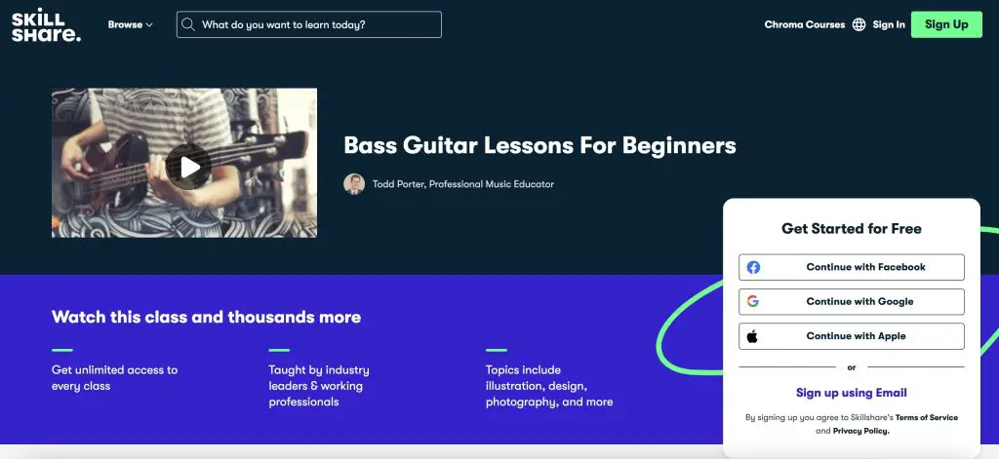The height and width of the screenshot is (459, 999).
Task: Click the Google logo icon
Action: click(x=753, y=302)
